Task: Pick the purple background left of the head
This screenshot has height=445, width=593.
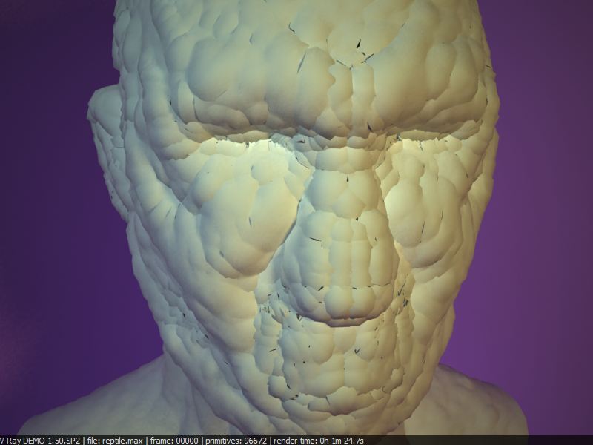Action: pyautogui.click(x=44, y=222)
